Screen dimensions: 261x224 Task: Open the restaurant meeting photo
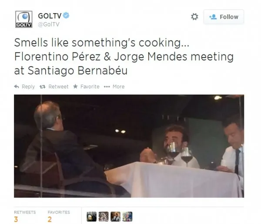tap(129, 146)
